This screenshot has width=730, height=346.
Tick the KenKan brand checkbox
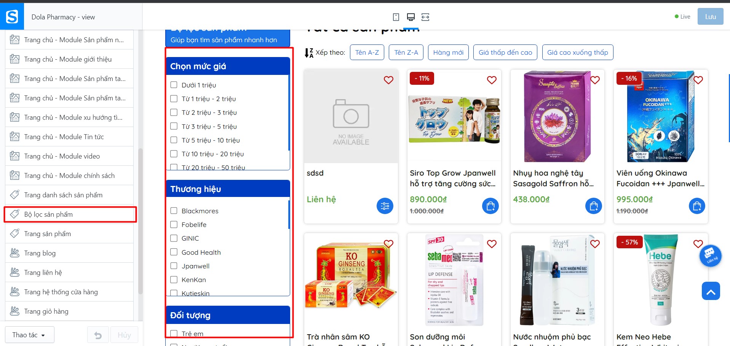click(x=174, y=279)
